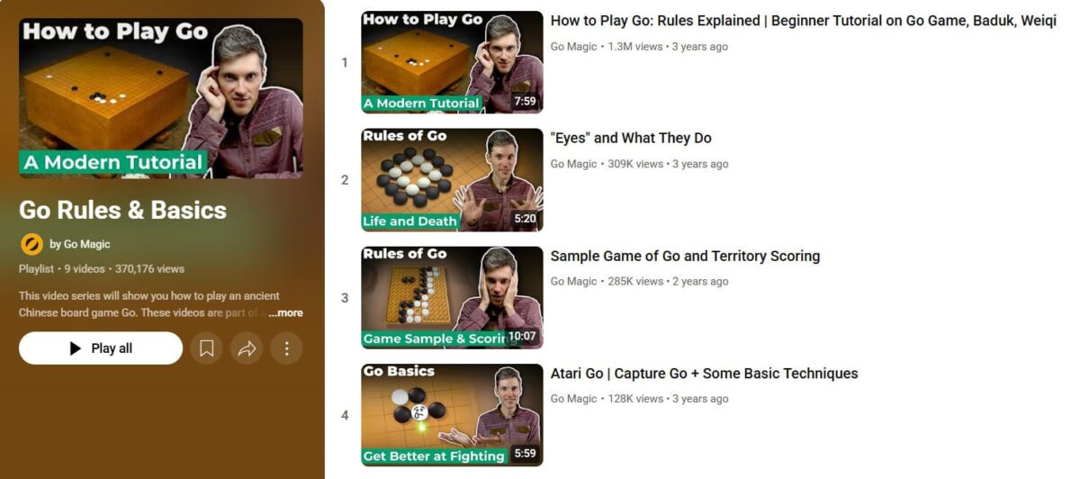
Task: Open the Sample Game of Go and Territory Scoring title
Action: 685,256
